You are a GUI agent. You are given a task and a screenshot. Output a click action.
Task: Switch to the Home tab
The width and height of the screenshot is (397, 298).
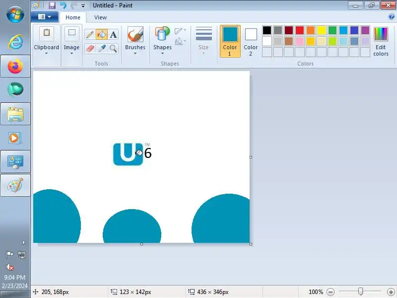click(x=73, y=17)
